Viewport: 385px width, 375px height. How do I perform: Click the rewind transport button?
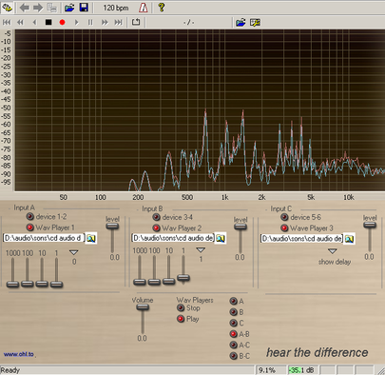[20, 22]
